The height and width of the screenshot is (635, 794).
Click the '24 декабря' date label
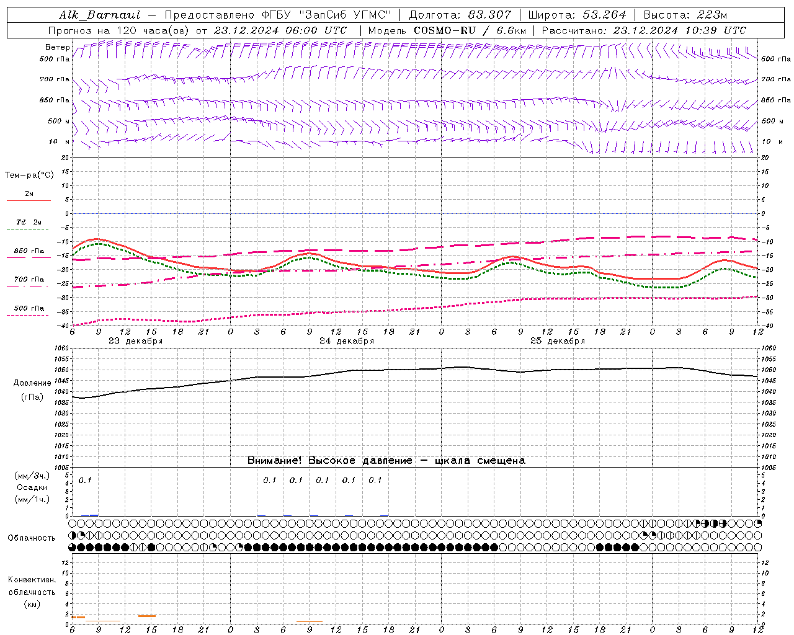click(x=347, y=341)
